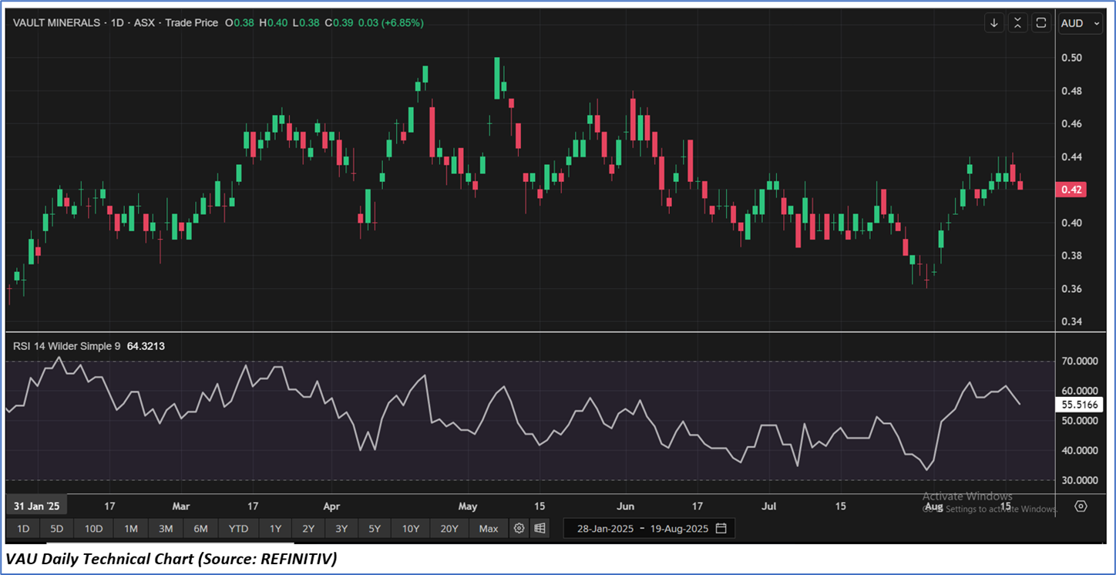Viewport: 1116px width, 575px height.
Task: Expand the AUD currency dropdown
Action: pyautogui.click(x=1081, y=23)
